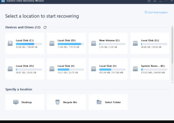This screenshot has width=174, height=123.
Task: Click the HDD icon for Local Disk (D:)
Action: 52,43
